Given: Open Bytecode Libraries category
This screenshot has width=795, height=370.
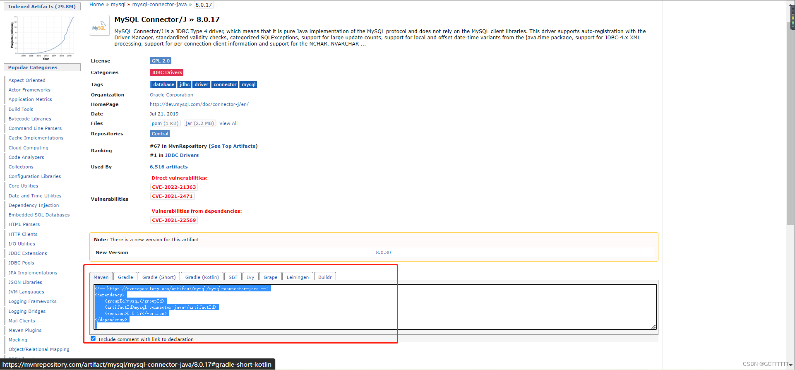Looking at the screenshot, I should tap(30, 119).
